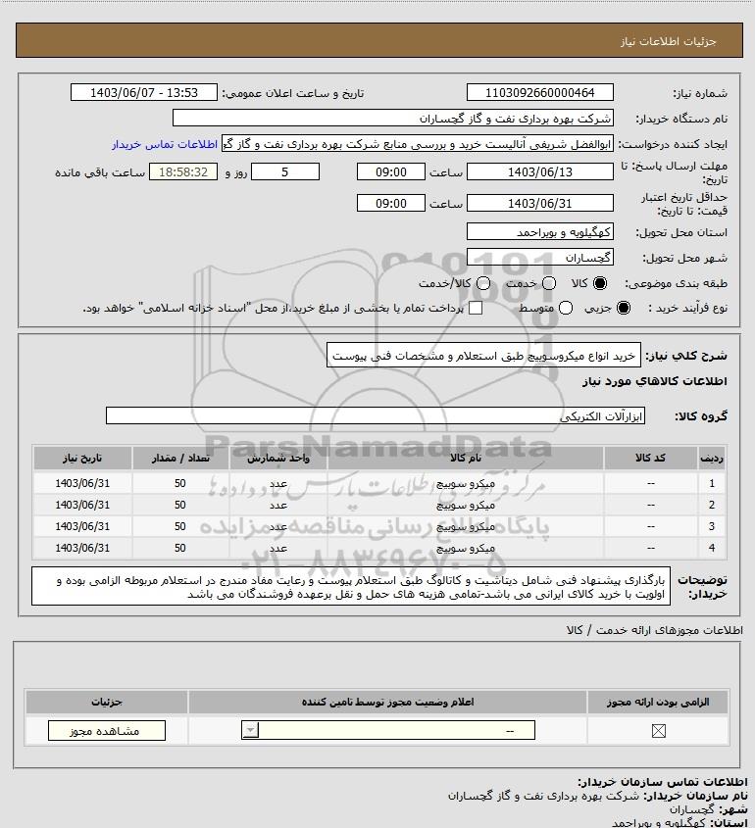Click the delivery province field کهگیلویه و بویراحمد
The image size is (755, 828).
[540, 232]
